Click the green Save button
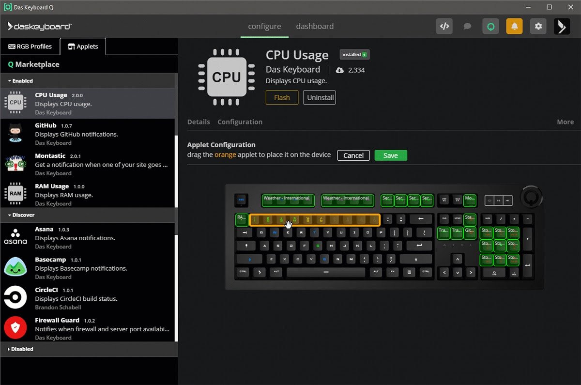Viewport: 581px width, 385px height. click(390, 155)
